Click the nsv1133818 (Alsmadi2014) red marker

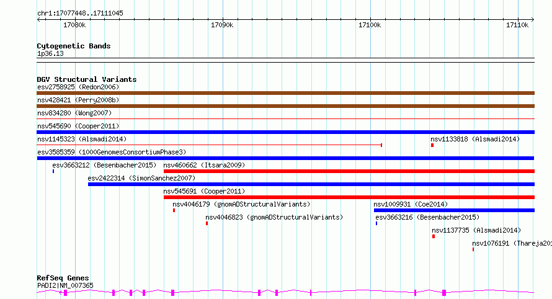432,145
